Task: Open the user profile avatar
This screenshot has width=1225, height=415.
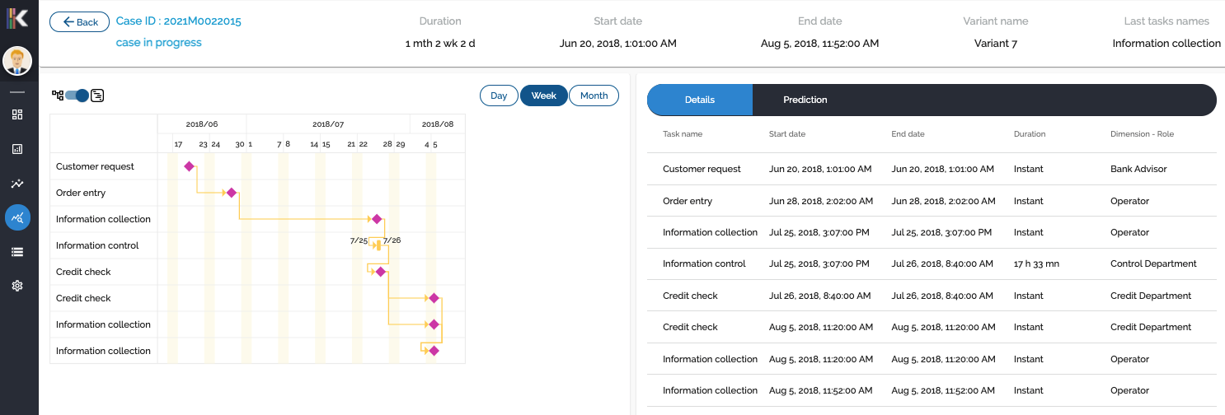Action: coord(17,60)
